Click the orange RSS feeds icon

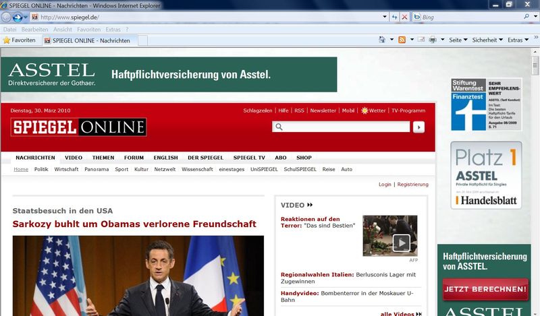(x=402, y=40)
